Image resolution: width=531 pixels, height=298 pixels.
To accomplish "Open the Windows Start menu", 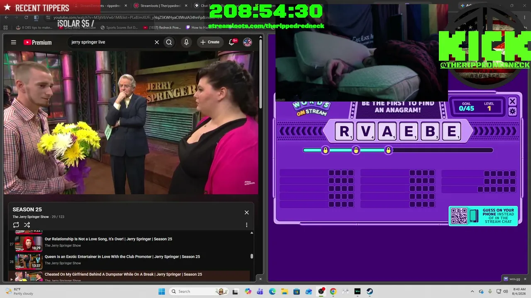I will [161, 291].
